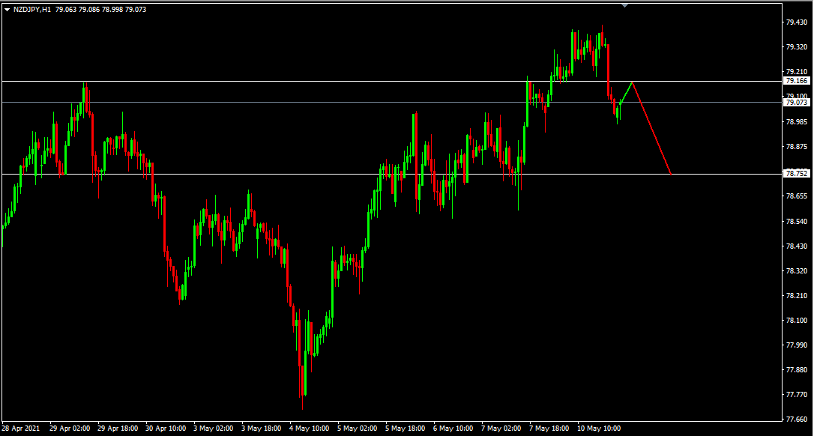The height and width of the screenshot is (436, 814).
Task: Click the 79.166 price tag on axis
Action: 797,81
